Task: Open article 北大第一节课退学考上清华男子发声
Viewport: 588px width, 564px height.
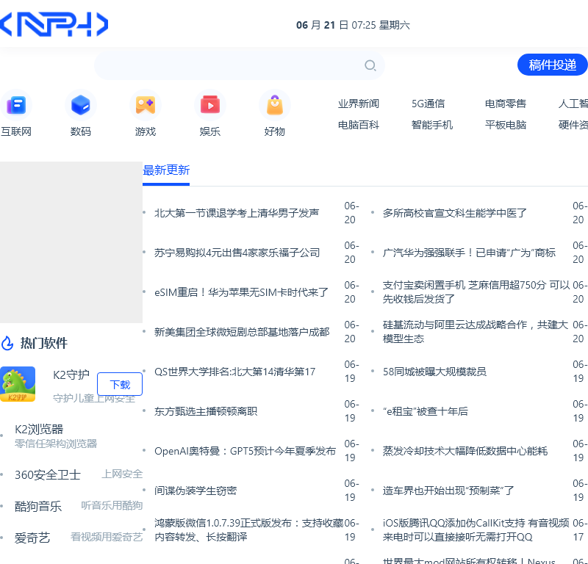Action: 237,213
